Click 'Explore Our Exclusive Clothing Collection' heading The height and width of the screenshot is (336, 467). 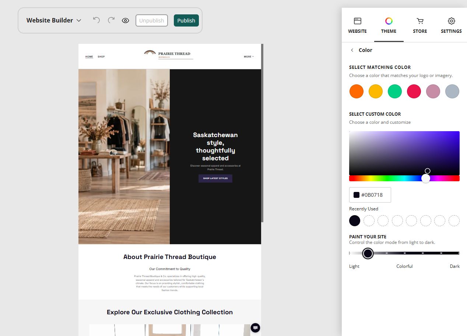click(x=170, y=312)
